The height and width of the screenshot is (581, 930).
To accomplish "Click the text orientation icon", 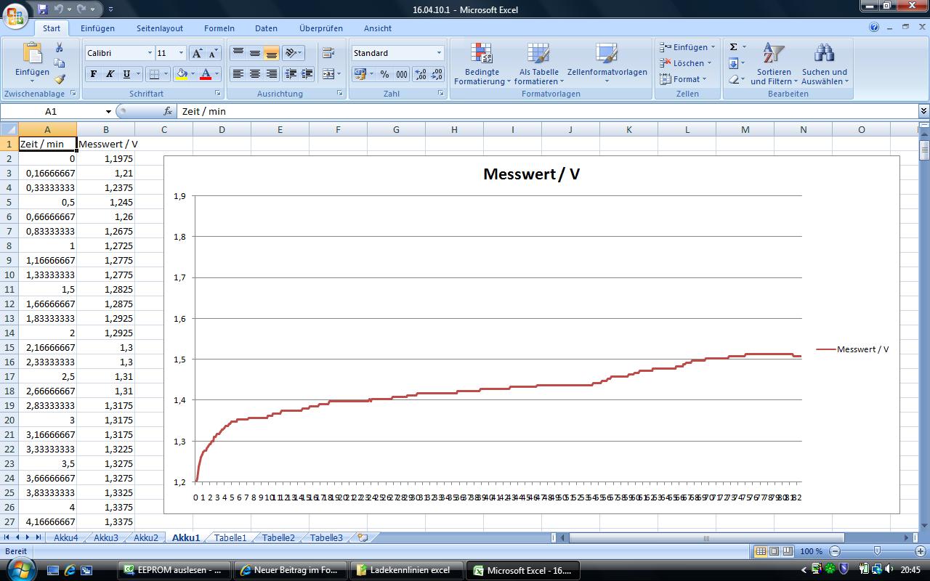I will pos(291,53).
